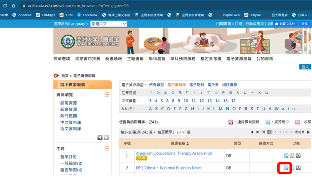
Task: Browse 試用資源 in sidebar
Action: tap(69, 103)
